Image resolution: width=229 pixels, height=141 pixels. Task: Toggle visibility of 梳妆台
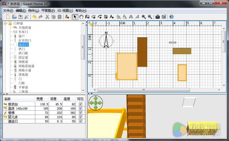pos(80,104)
